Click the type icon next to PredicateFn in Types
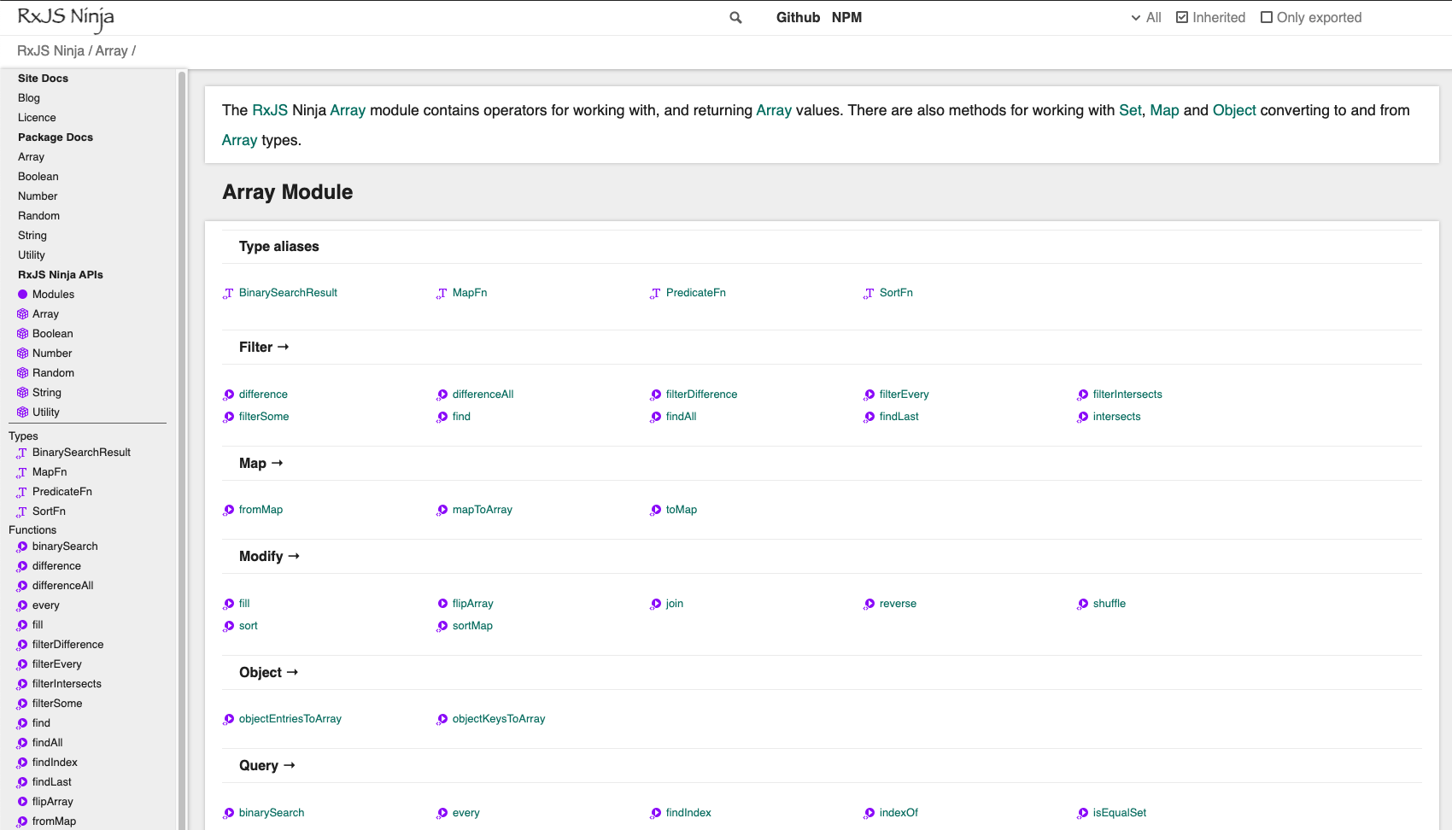This screenshot has width=1452, height=830. pos(20,491)
